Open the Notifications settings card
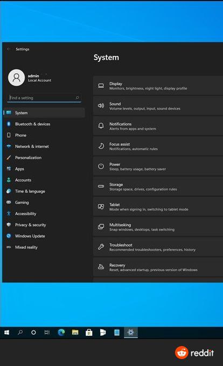The image size is (223, 366). pos(158,126)
